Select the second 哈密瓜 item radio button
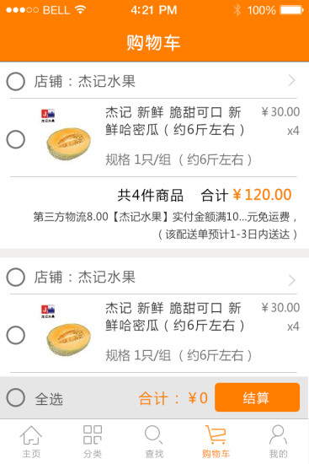Screen dimensions: 309x464 pos(16,335)
